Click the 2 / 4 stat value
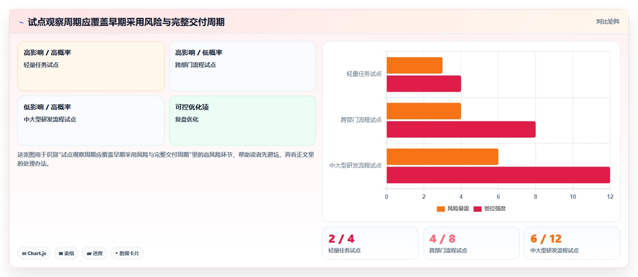The width and height of the screenshot is (638, 277). pyautogui.click(x=341, y=239)
